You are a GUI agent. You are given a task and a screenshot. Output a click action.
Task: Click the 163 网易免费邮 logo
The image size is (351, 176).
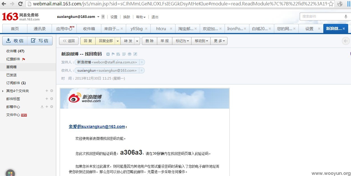click(x=21, y=17)
